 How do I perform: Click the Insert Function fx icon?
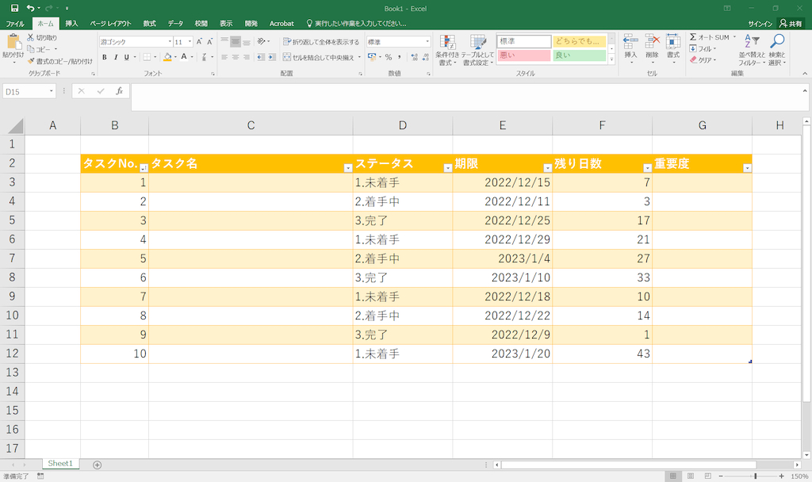coord(119,91)
